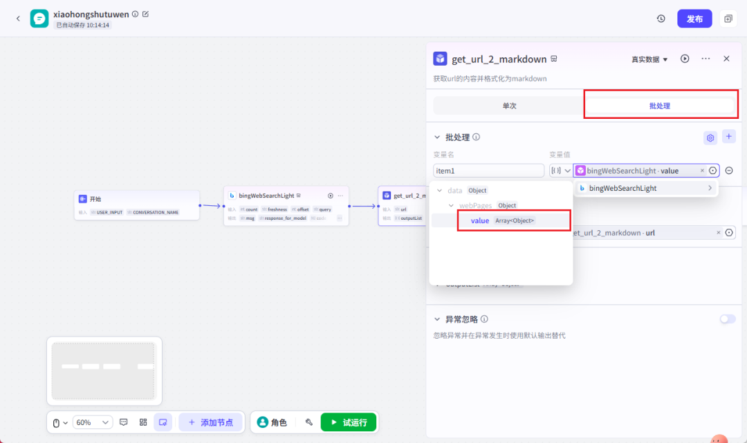747x443 pixels.
Task: Collapse the 批处理 section
Action: tap(437, 137)
